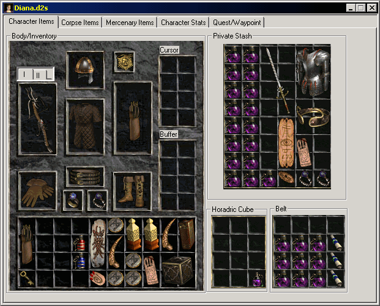Minimize the Diana.d2s window
Image resolution: width=380 pixels, height=306 pixels.
pyautogui.click(x=351, y=8)
